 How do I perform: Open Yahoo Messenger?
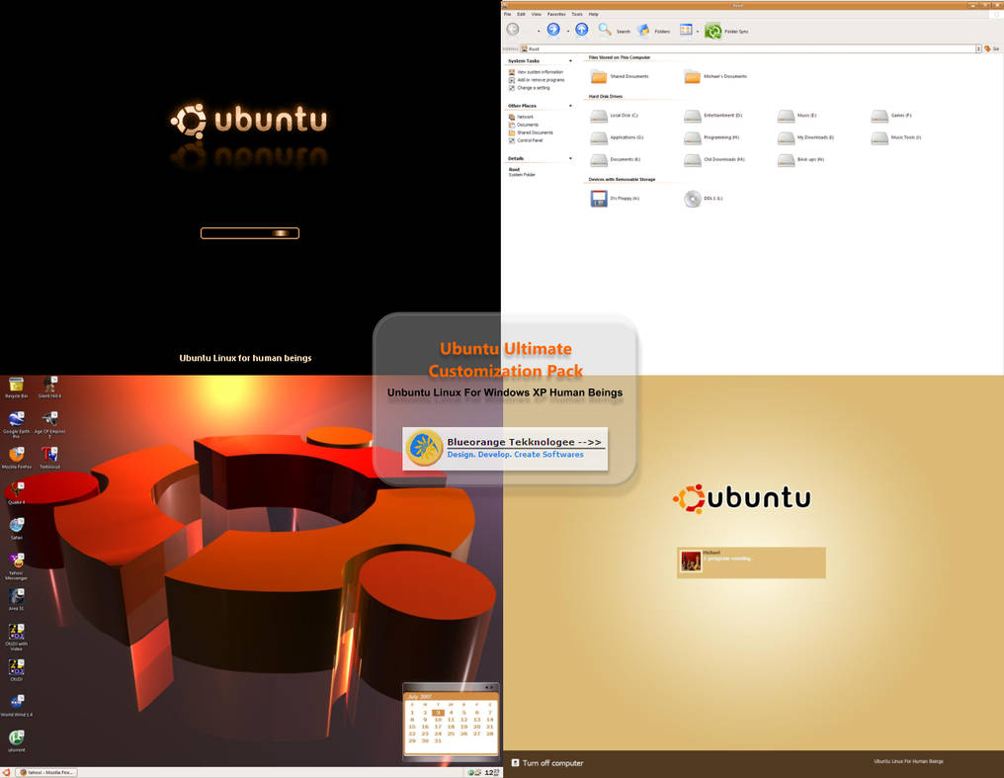click(15, 563)
